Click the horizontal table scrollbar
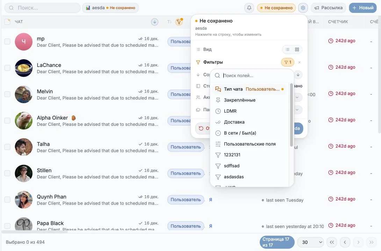This screenshot has width=381, height=251. (35, 232)
